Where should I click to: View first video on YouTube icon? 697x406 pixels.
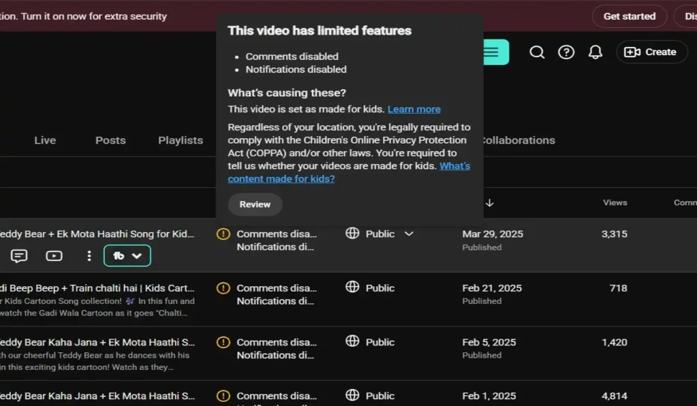tap(54, 256)
